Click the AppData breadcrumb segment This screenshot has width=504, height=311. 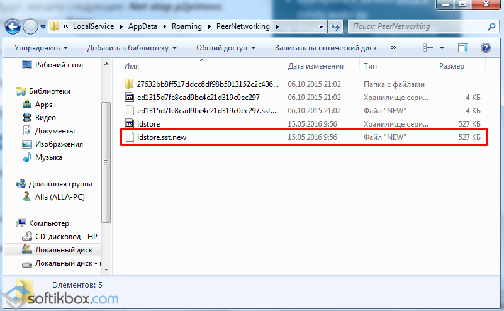click(x=145, y=26)
